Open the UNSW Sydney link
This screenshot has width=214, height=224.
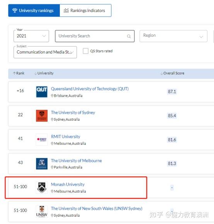(x=97, y=209)
